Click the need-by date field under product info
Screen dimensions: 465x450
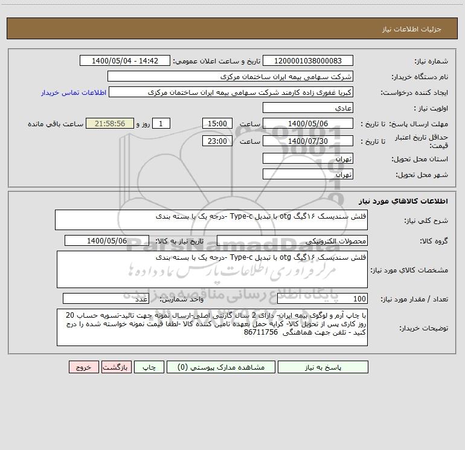coord(107,240)
